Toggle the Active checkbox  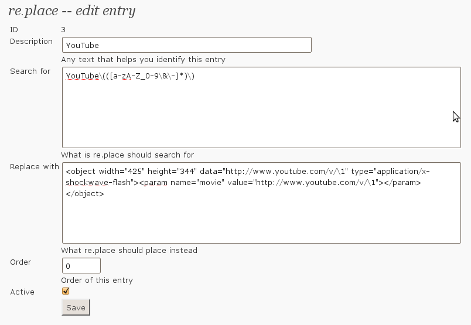[x=66, y=291]
